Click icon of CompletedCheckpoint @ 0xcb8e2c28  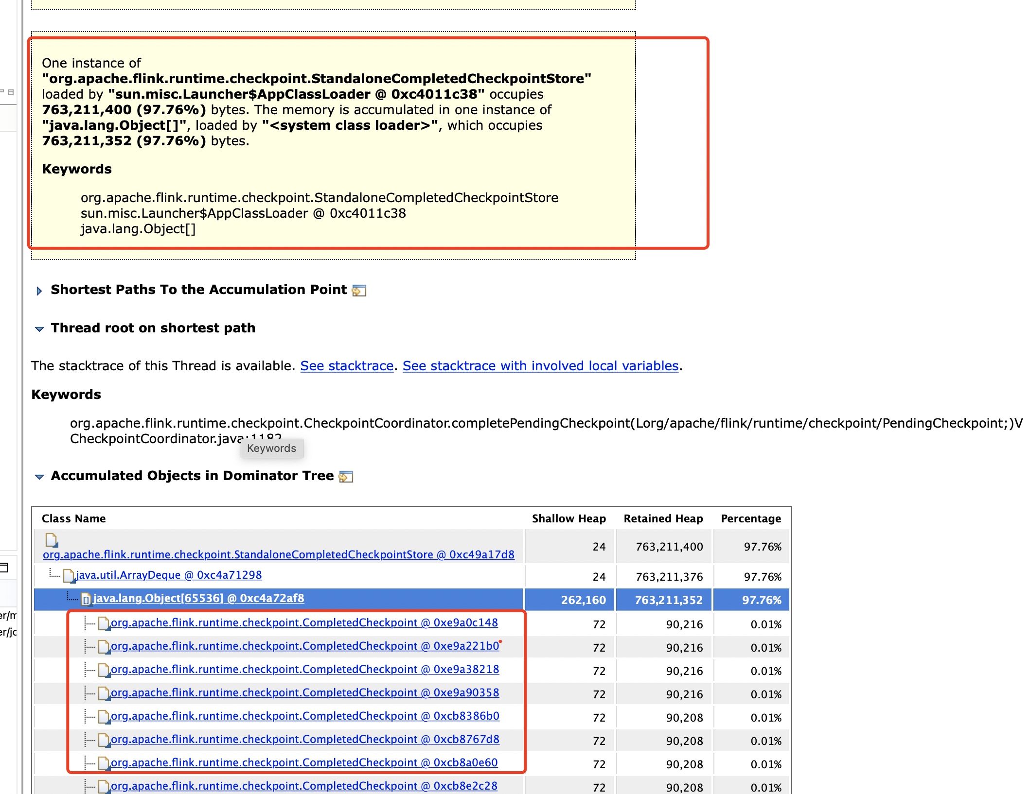coord(103,786)
